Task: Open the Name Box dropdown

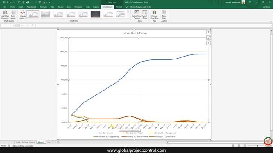Action: (x=14, y=25)
